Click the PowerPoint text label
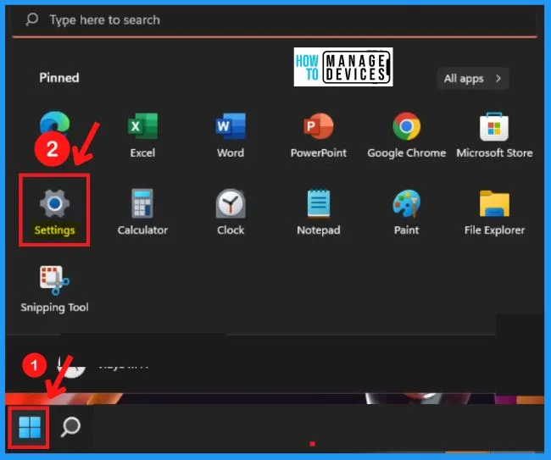Screen dimensions: 551x460 point(319,153)
